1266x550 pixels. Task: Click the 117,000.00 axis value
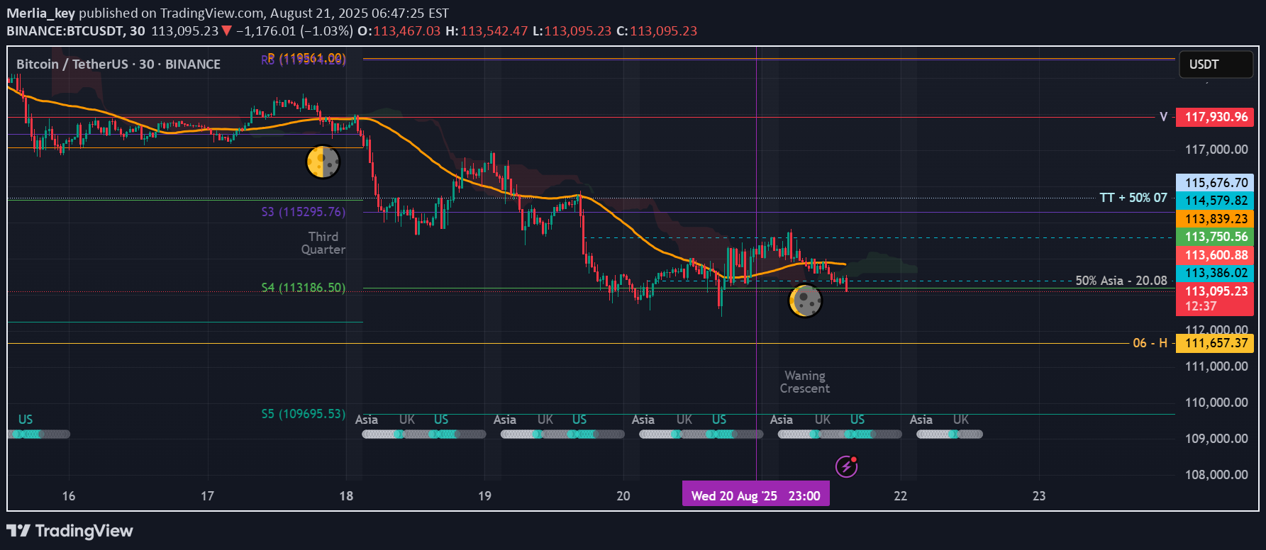point(1216,150)
